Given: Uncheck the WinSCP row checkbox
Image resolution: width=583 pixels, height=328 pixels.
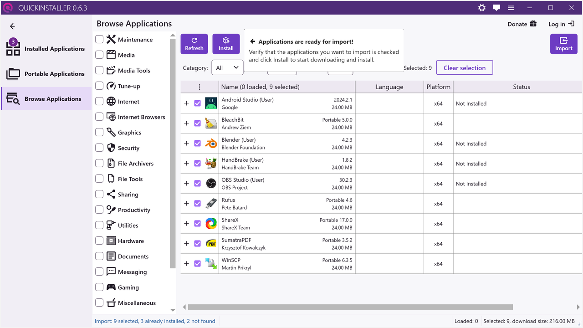Looking at the screenshot, I should coord(197,264).
